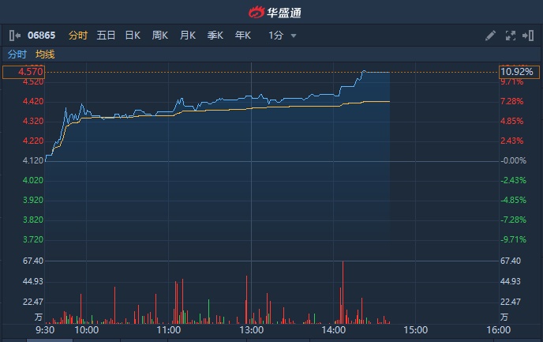The image size is (543, 342).
Task: Open the 日K daily candlestick view
Action: [x=133, y=36]
